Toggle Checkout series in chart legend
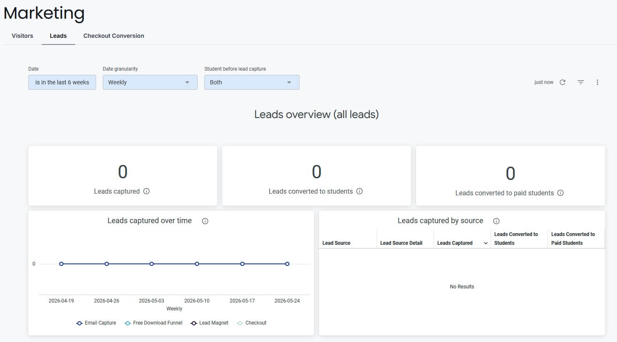617x342 pixels. coord(252,323)
